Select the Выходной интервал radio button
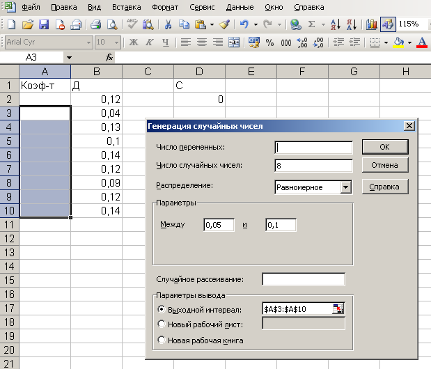Viewport: 431px width, 369px height. (162, 309)
